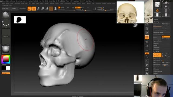Collapse the Geometry section
Image resolution: width=173 pixels, height=97 pixels.
pos(156,22)
